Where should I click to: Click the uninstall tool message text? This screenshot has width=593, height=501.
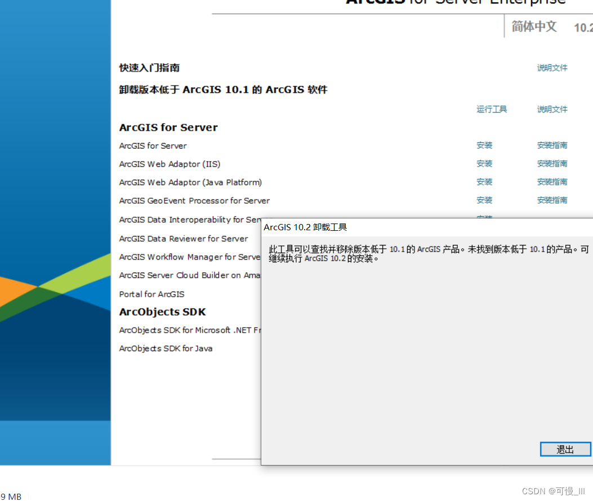coord(429,254)
